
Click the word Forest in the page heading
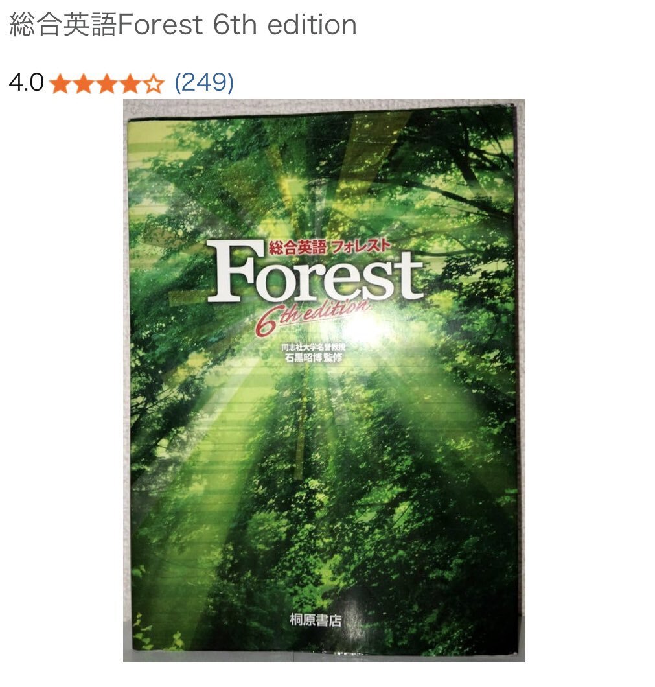[160, 25]
